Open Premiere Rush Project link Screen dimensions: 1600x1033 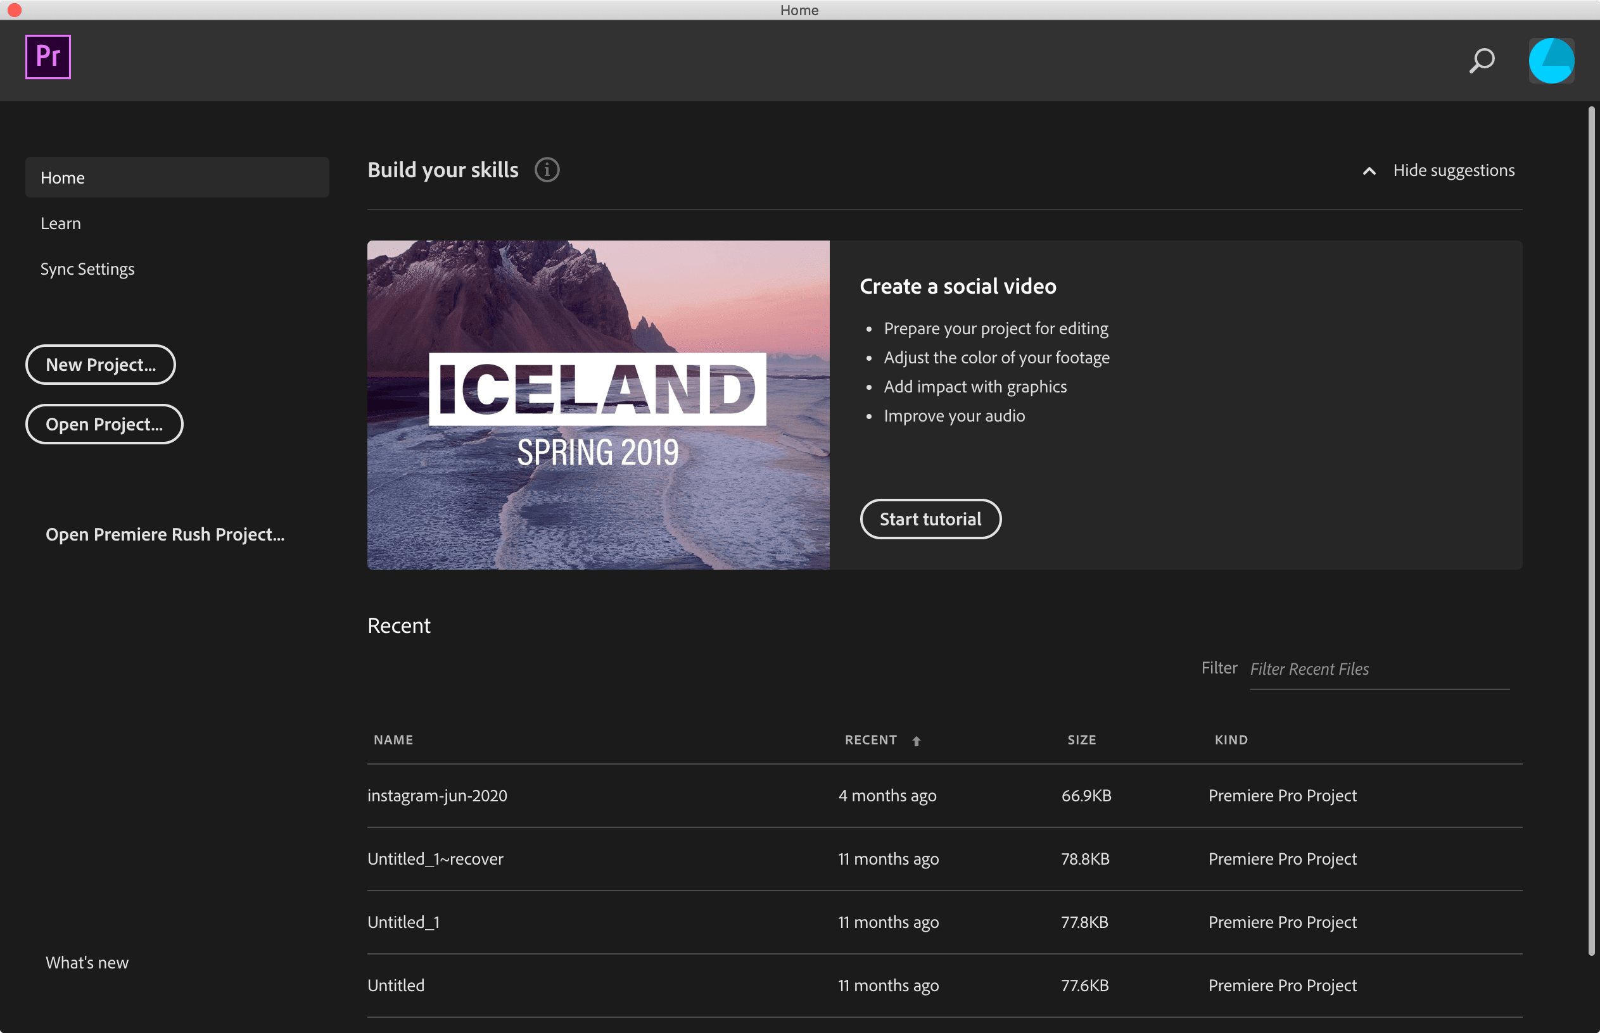[165, 534]
